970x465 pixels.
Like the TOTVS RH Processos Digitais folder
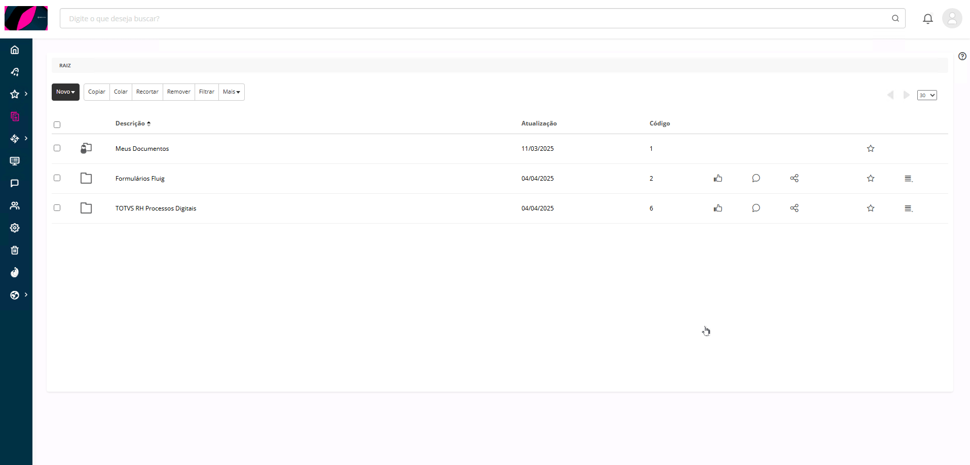[x=718, y=208]
